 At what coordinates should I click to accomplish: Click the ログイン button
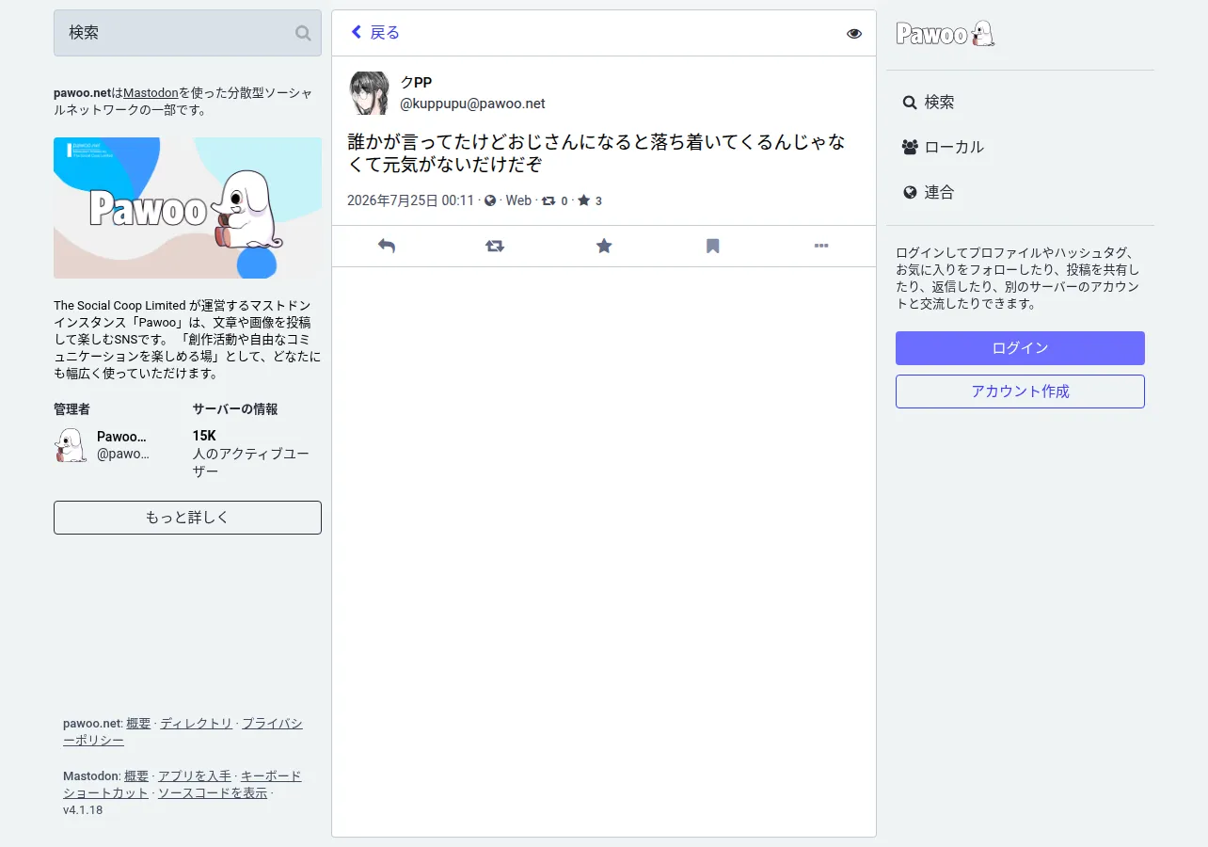pyautogui.click(x=1020, y=348)
